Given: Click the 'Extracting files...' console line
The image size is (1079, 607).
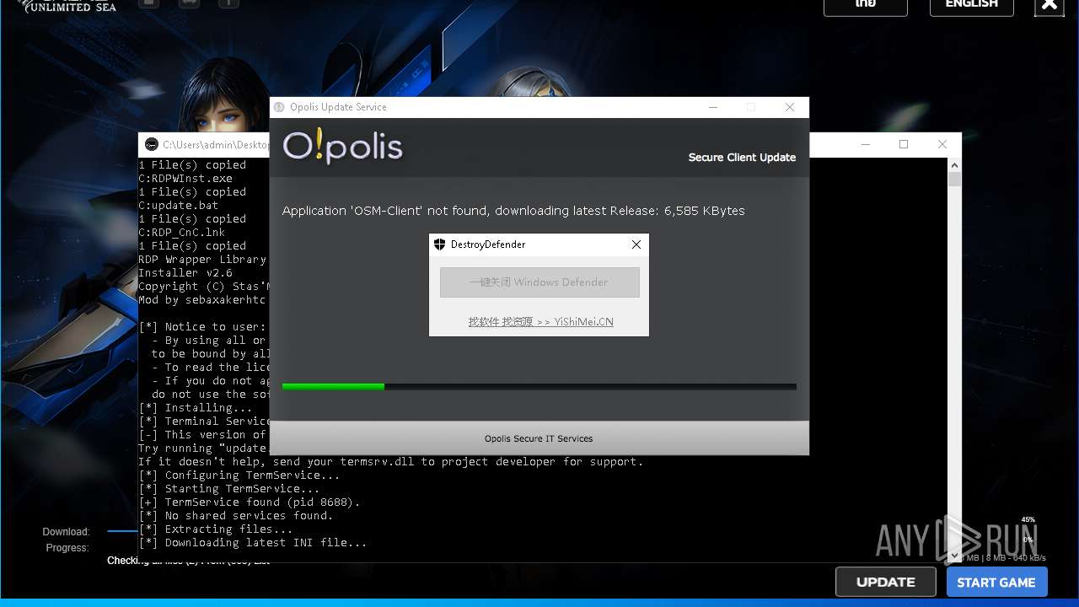Looking at the screenshot, I should [216, 529].
